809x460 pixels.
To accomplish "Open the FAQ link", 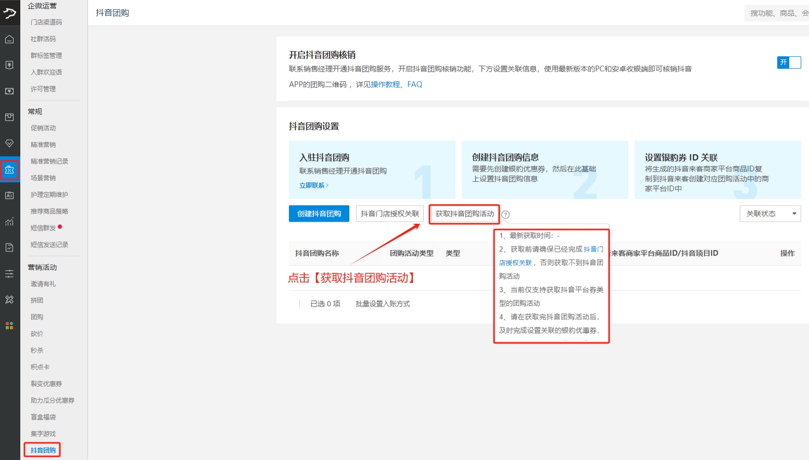I will pos(415,84).
